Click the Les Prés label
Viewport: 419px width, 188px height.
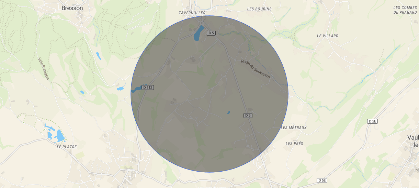tap(294, 144)
